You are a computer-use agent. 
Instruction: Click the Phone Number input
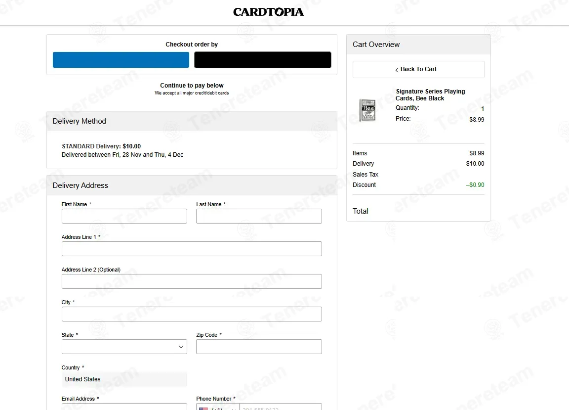[280, 408]
